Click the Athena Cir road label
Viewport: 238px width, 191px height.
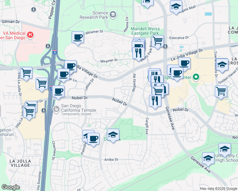[x=126, y=25]
